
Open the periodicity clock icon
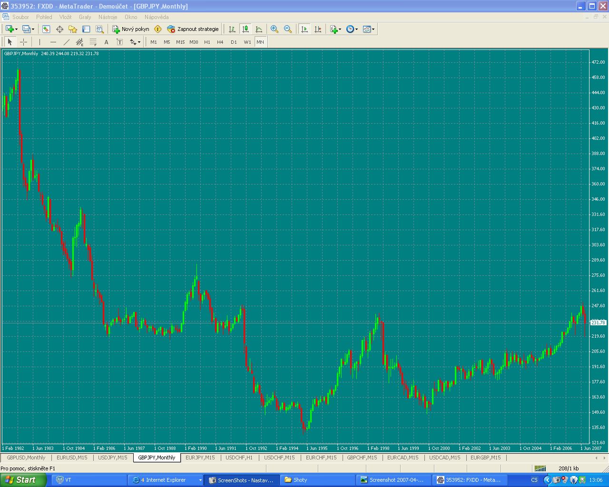(350, 29)
